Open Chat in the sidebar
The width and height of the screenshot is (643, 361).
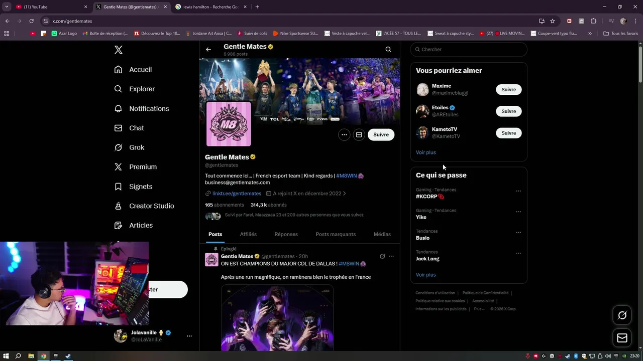click(x=129, y=128)
